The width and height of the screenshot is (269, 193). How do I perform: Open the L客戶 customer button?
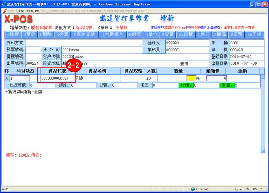point(204,34)
